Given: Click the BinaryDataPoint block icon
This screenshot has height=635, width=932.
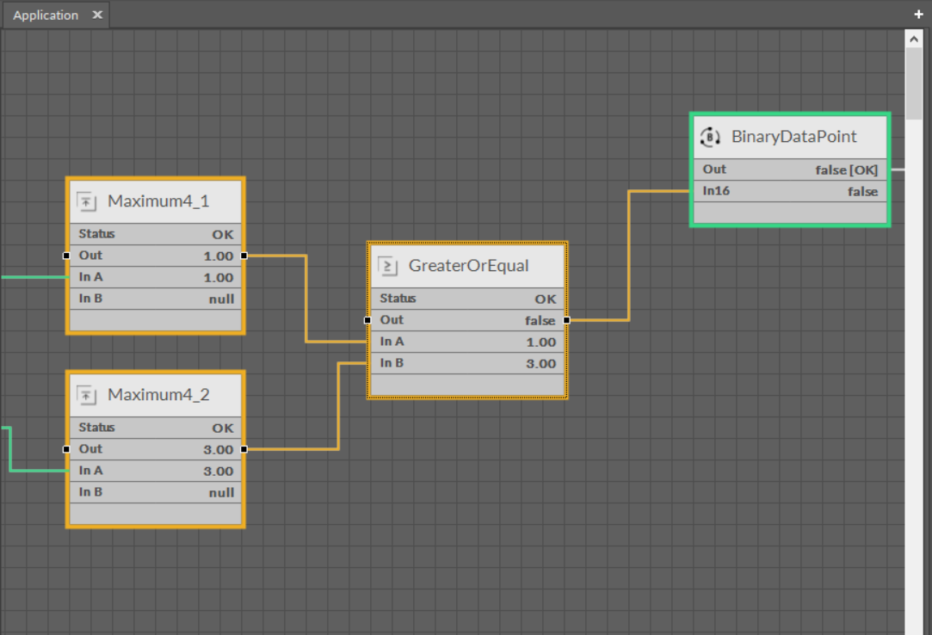Looking at the screenshot, I should coord(709,137).
